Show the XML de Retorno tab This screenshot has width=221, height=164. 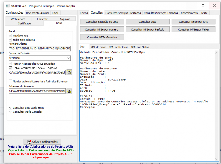click(119, 47)
